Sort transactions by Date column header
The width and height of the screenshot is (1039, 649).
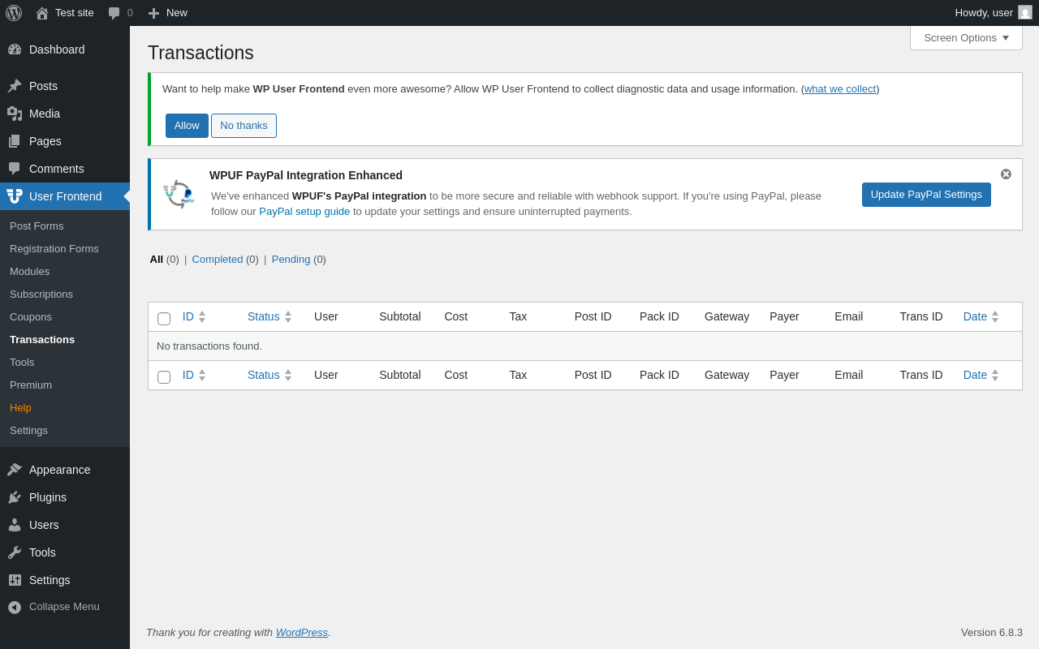point(975,316)
